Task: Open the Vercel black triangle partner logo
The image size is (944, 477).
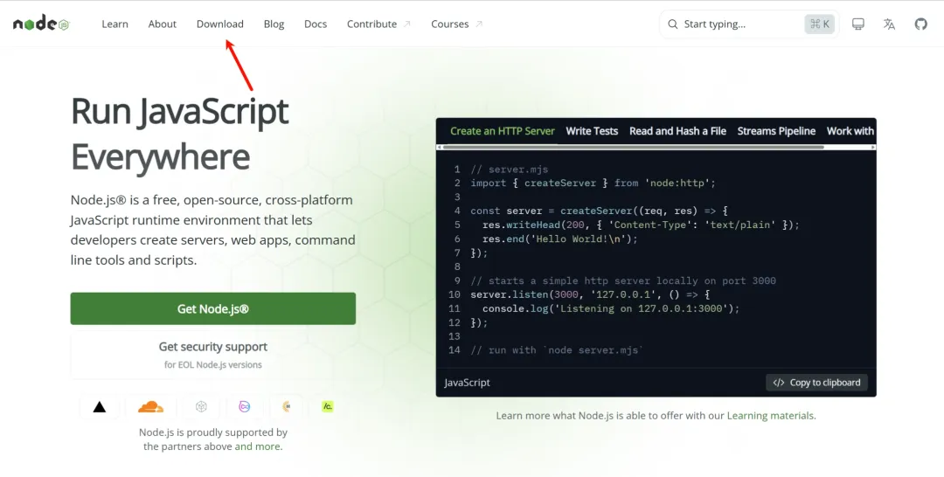Action: pos(100,407)
